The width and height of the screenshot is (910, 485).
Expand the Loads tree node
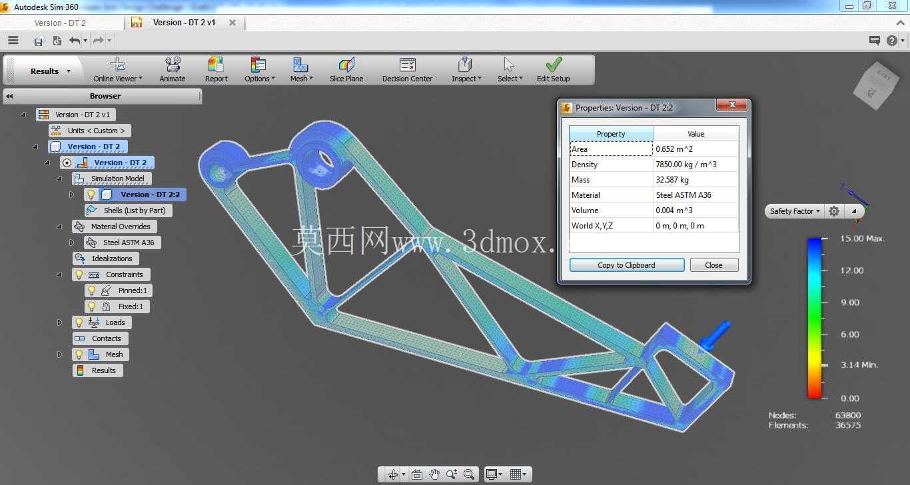(x=59, y=322)
